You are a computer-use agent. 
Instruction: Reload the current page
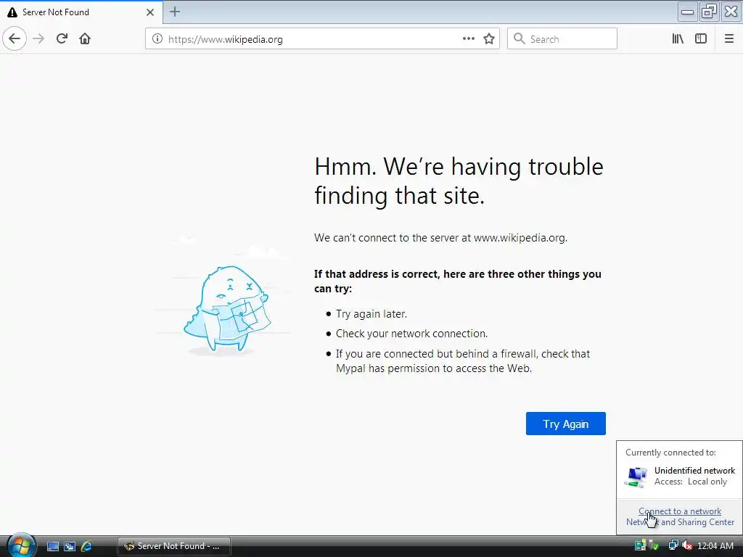62,39
